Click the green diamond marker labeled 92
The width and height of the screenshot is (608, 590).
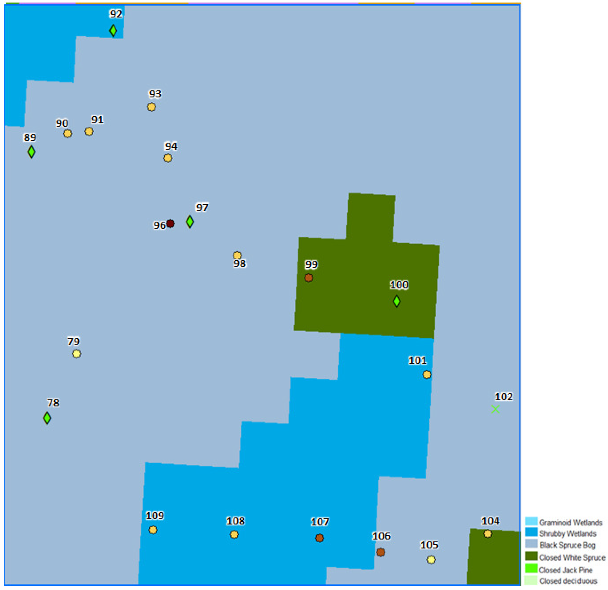113,31
